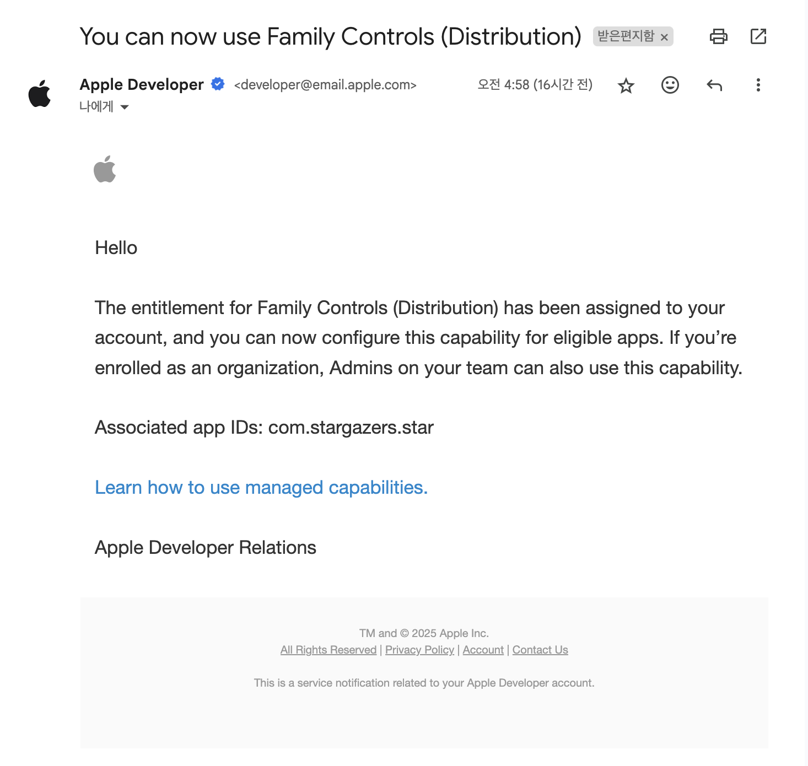Click the 받은편지함 inbox label chip
The height and width of the screenshot is (766, 808).
(626, 36)
